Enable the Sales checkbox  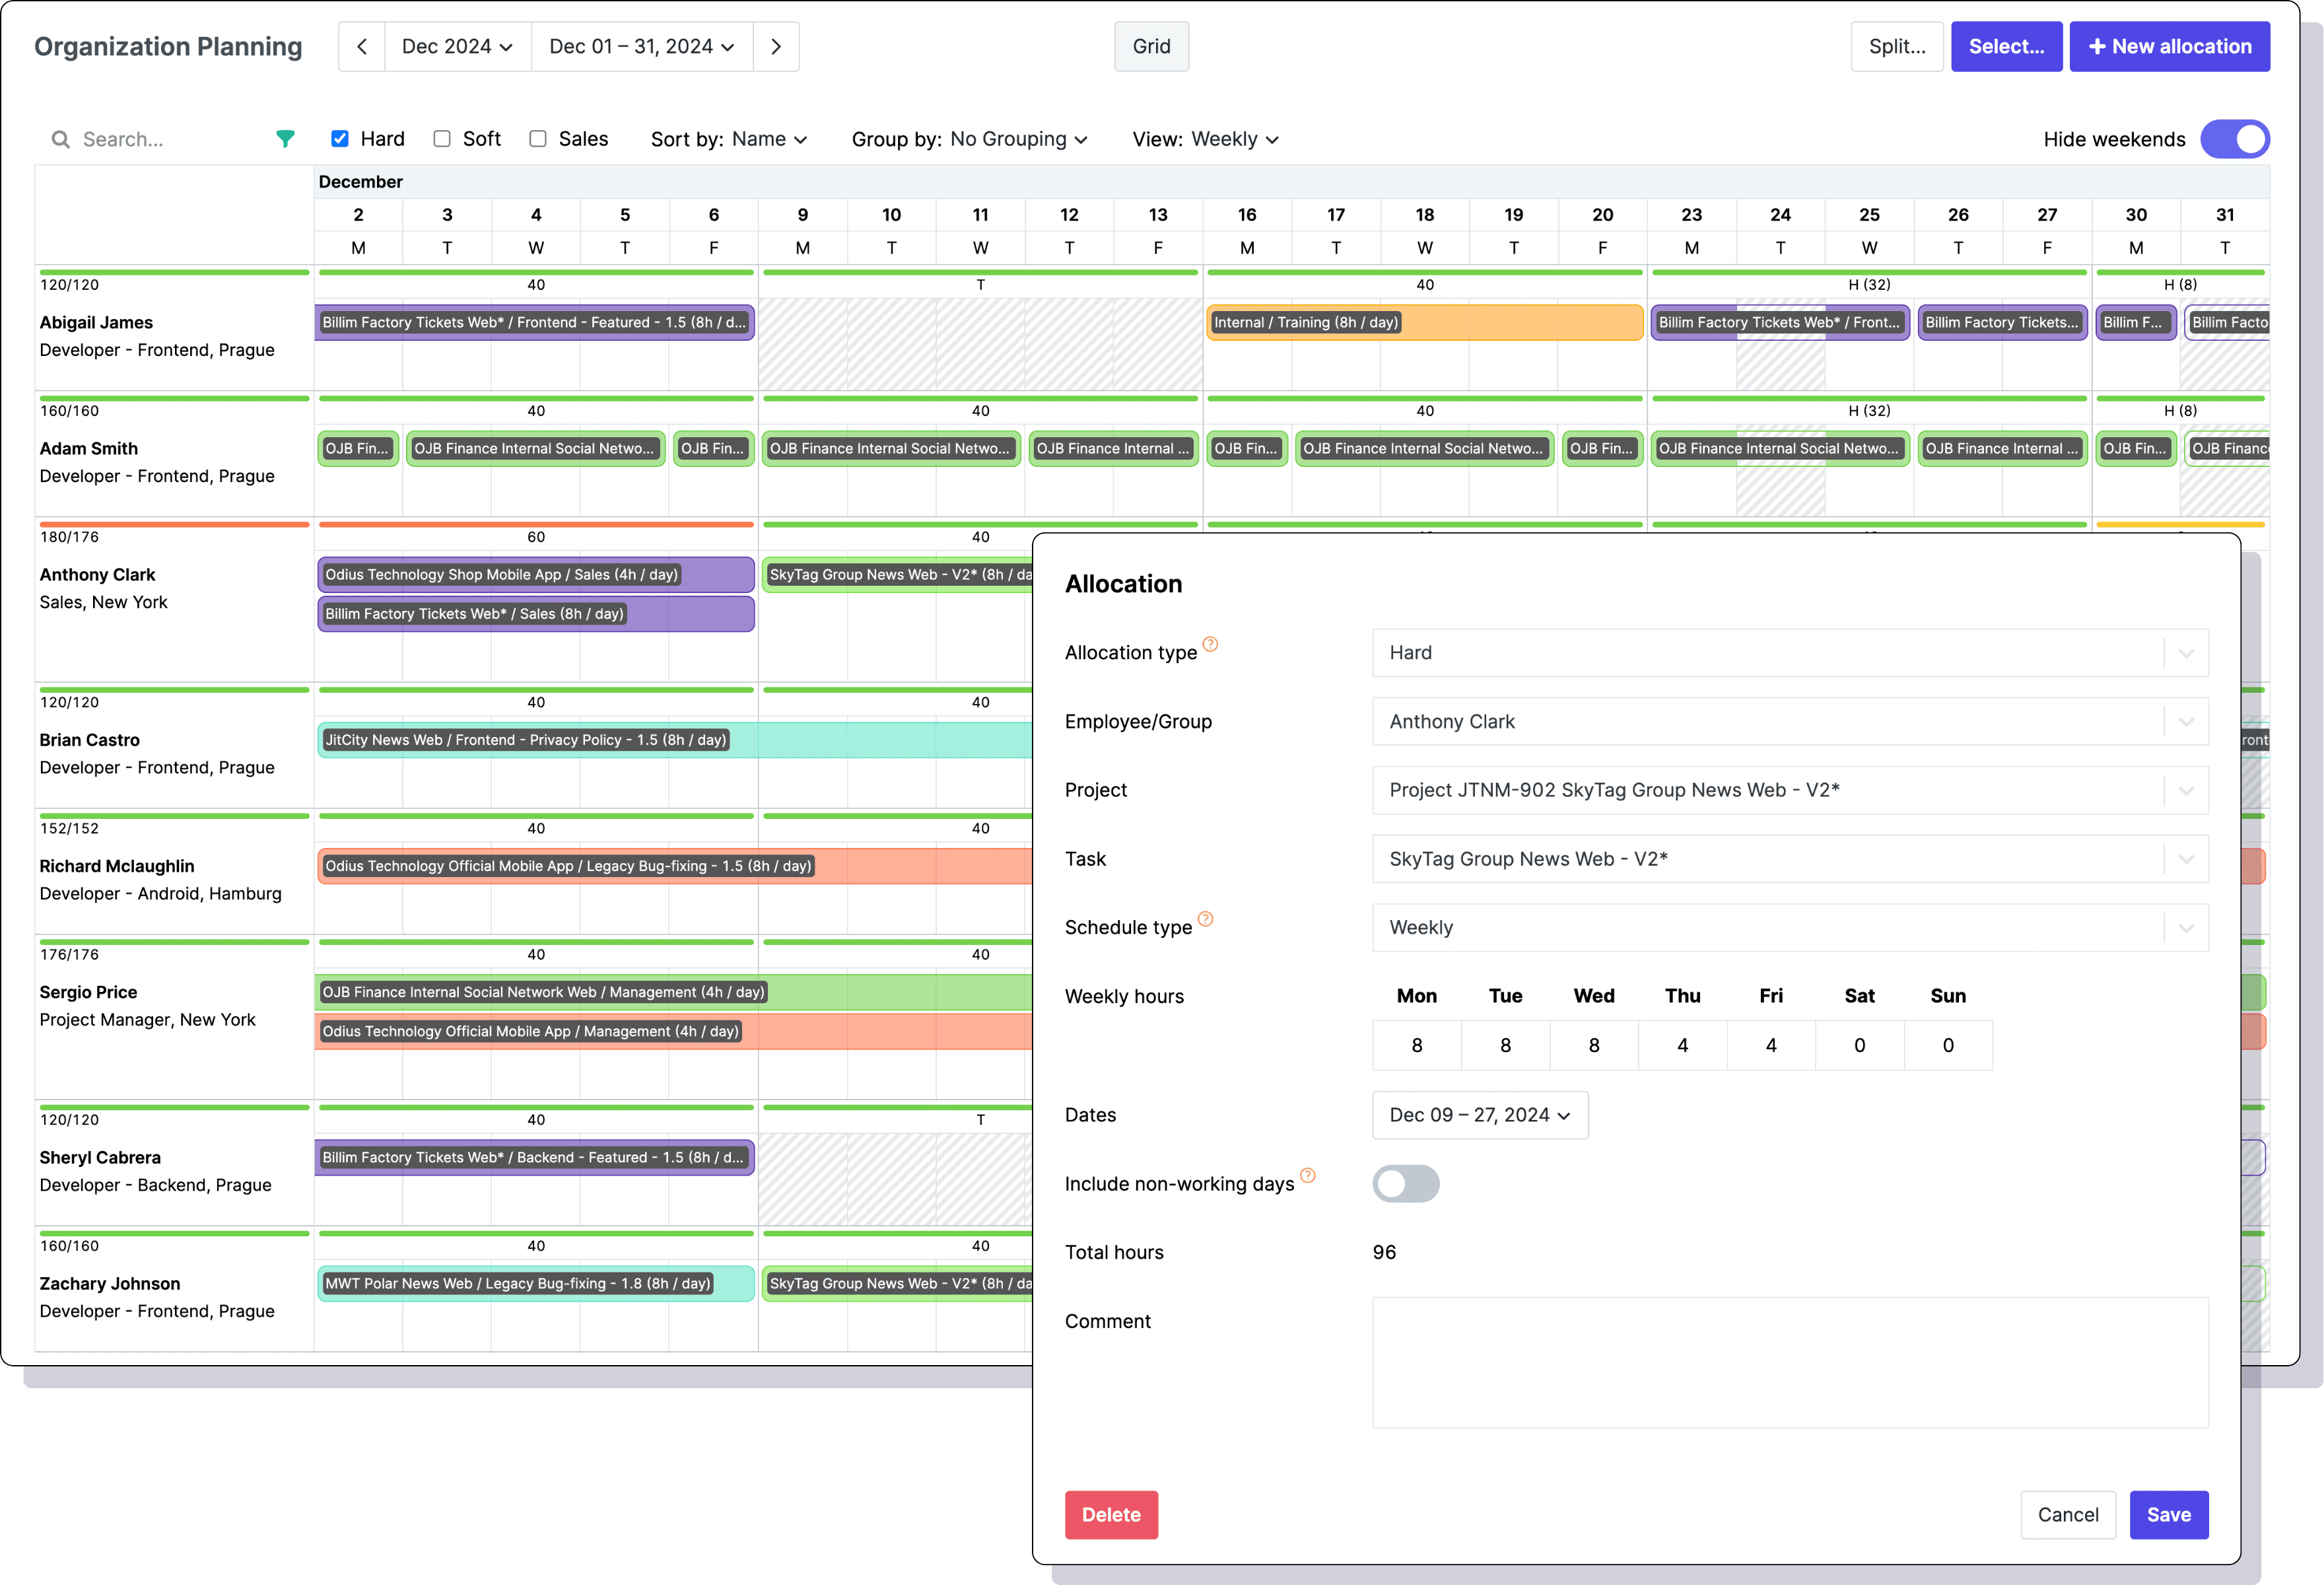538,139
